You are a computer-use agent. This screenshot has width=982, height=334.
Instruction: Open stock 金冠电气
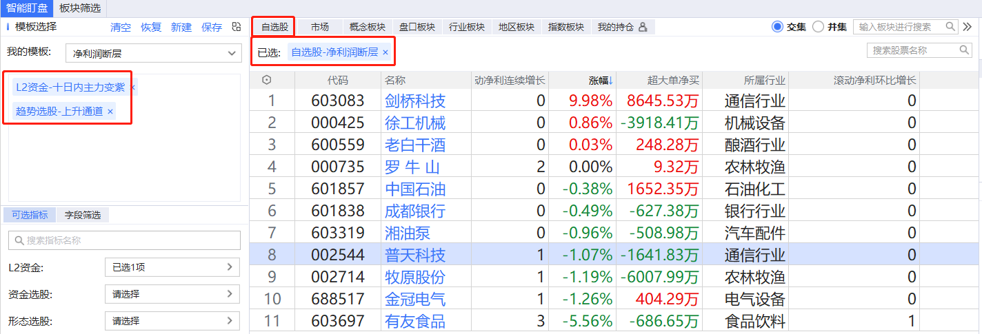pos(415,300)
